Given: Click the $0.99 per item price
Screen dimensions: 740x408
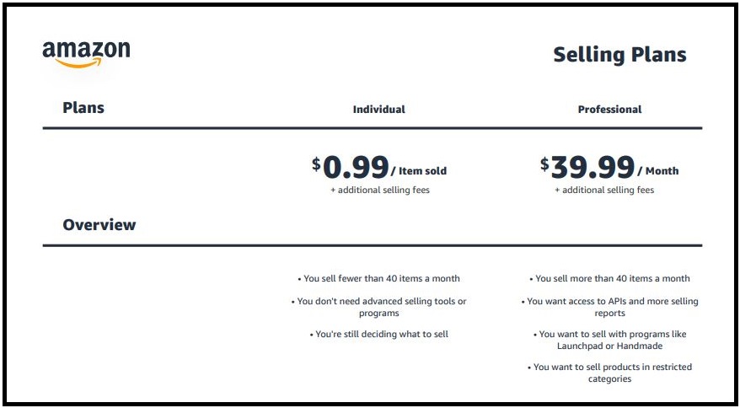Looking at the screenshot, I should click(355, 167).
